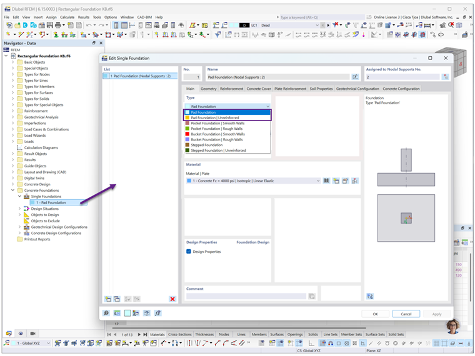
Task: Click the comment library icon beside Comment field
Action: point(312,296)
